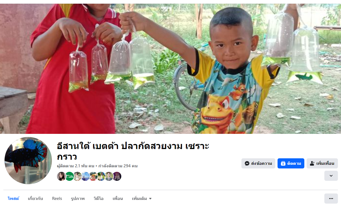Open the เกี่ยวกับ tab

pyautogui.click(x=36, y=199)
